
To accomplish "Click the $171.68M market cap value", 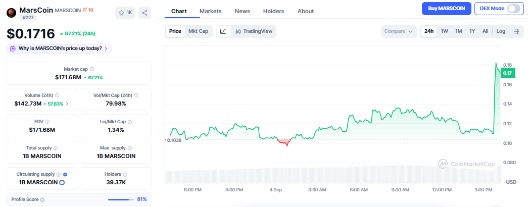I will pyautogui.click(x=68, y=77).
